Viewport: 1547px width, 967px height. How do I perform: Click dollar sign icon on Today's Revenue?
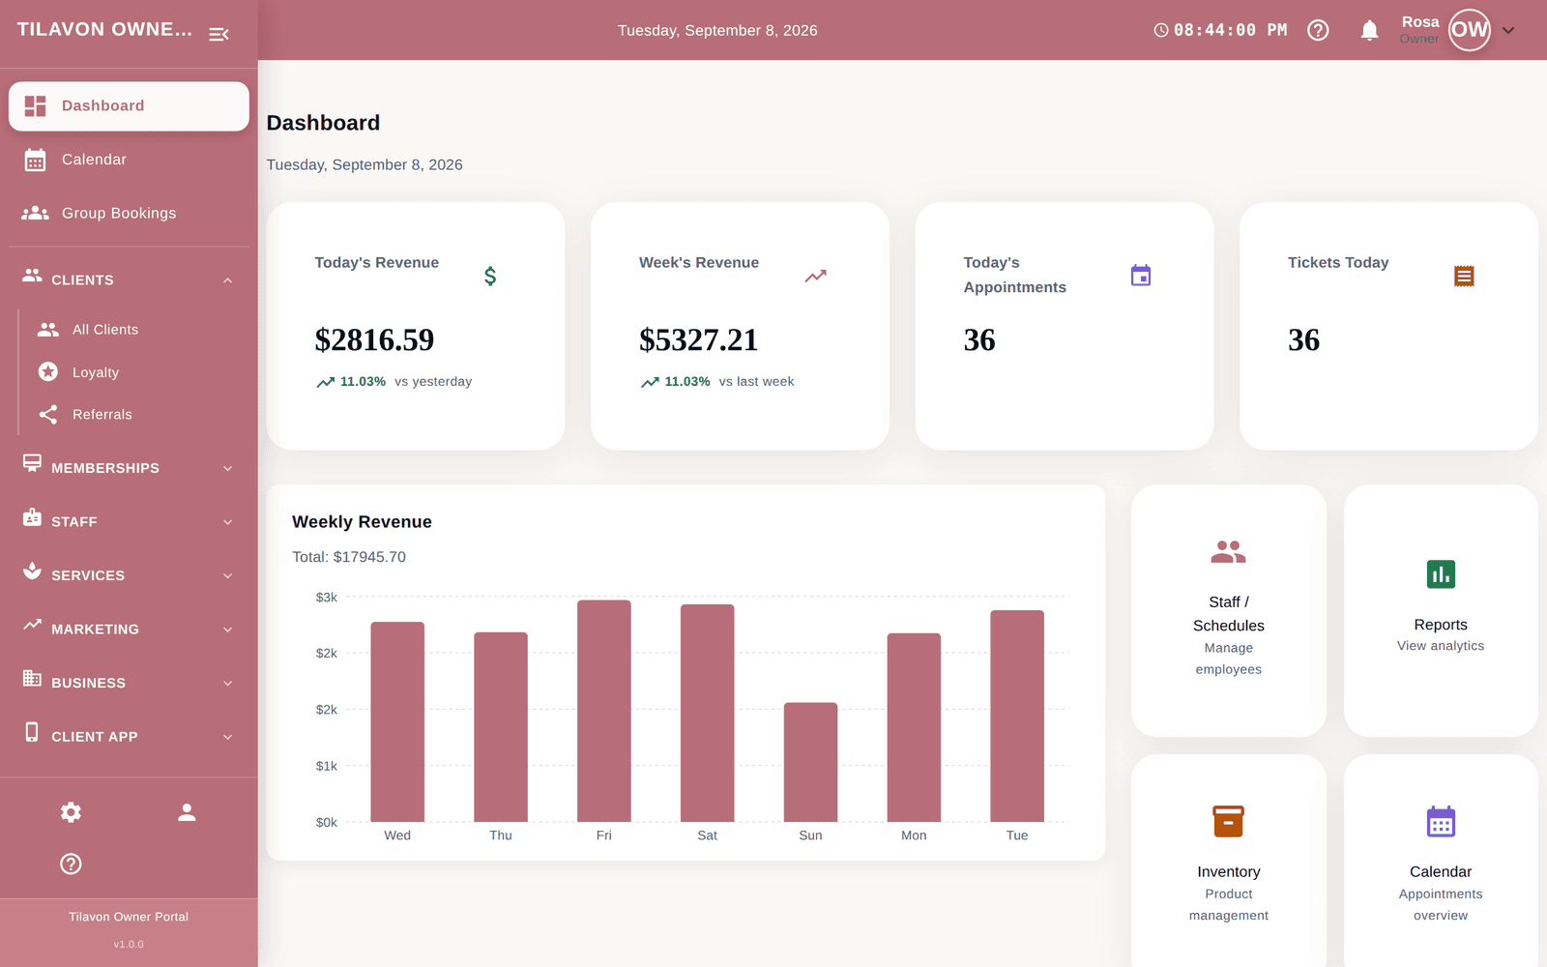pyautogui.click(x=490, y=277)
